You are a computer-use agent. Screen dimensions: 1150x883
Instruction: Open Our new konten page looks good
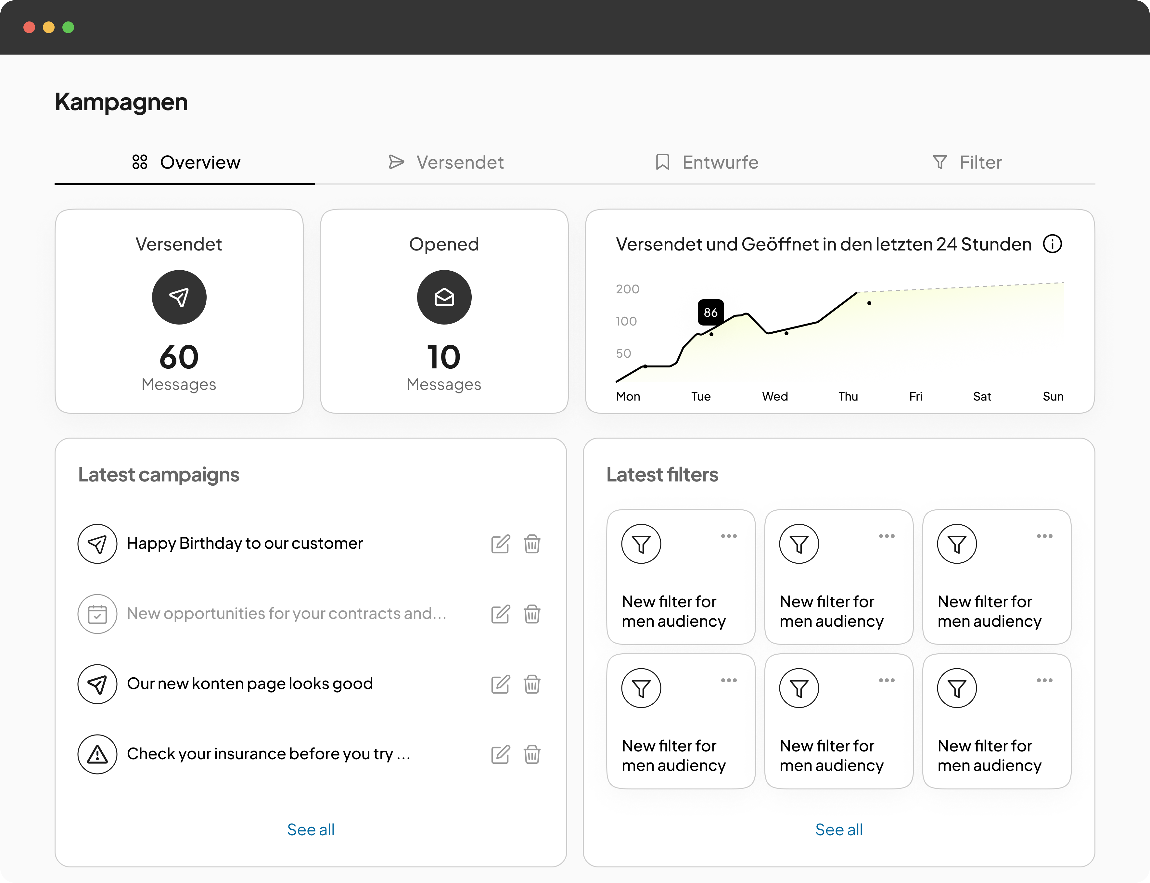pos(250,684)
